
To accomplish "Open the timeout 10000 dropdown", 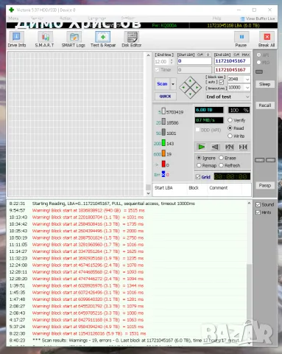I will pyautogui.click(x=247, y=88).
